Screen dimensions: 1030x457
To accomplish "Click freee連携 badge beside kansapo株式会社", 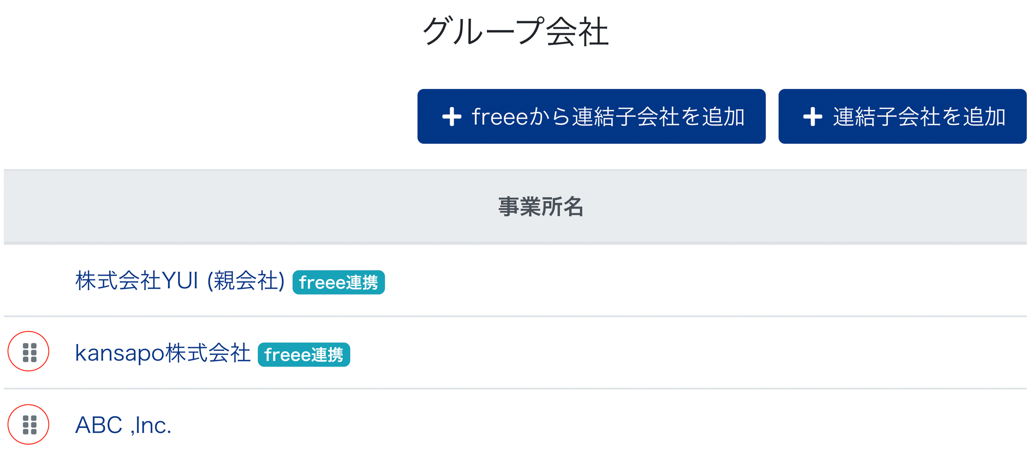I will (x=304, y=355).
